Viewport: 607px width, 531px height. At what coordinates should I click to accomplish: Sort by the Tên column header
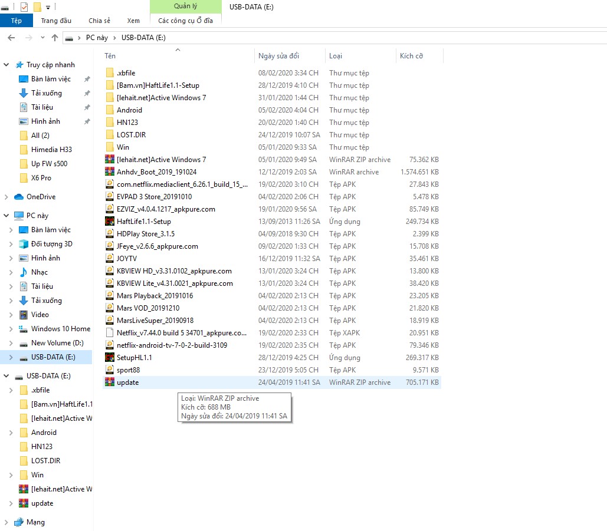coord(110,55)
